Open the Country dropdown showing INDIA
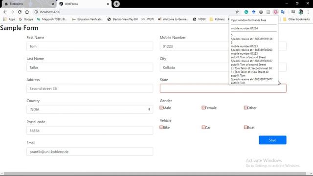This screenshot has width=313, height=176. click(90, 110)
